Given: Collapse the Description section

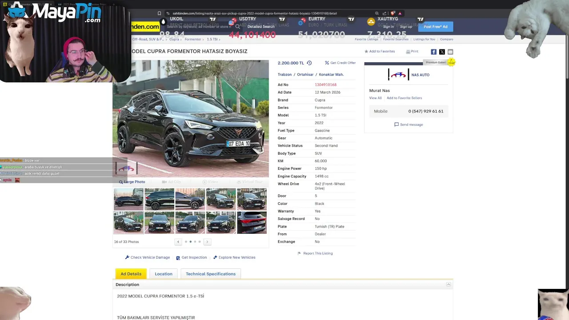Looking at the screenshot, I should 449,284.
